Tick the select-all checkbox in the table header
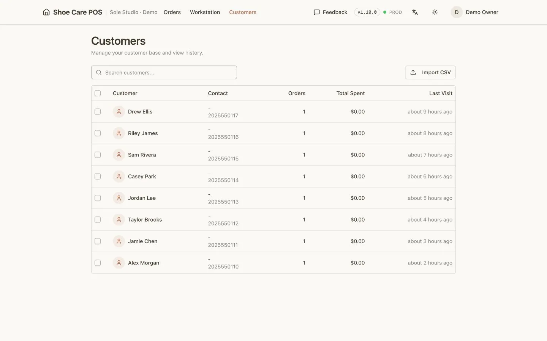Image resolution: width=547 pixels, height=341 pixels. pyautogui.click(x=98, y=93)
